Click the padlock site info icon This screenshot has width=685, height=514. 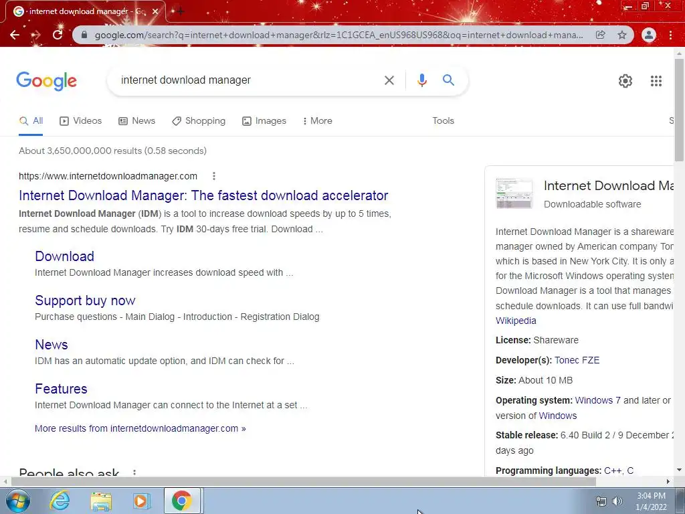(85, 35)
